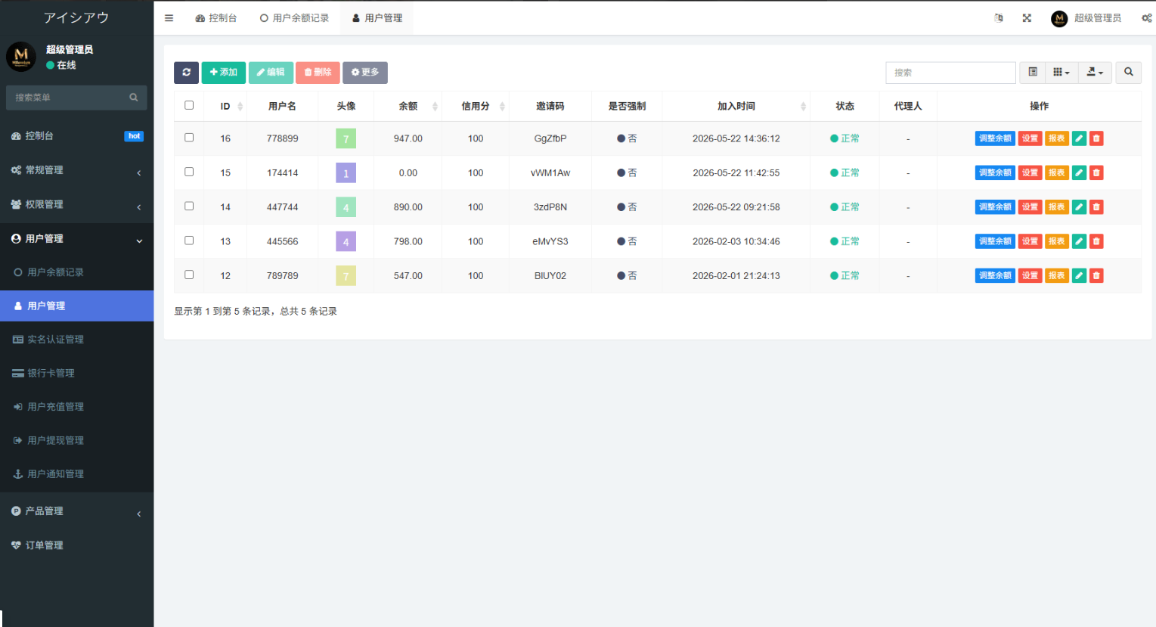Collapse the 用户管理 sidebar parent menu

[76, 238]
